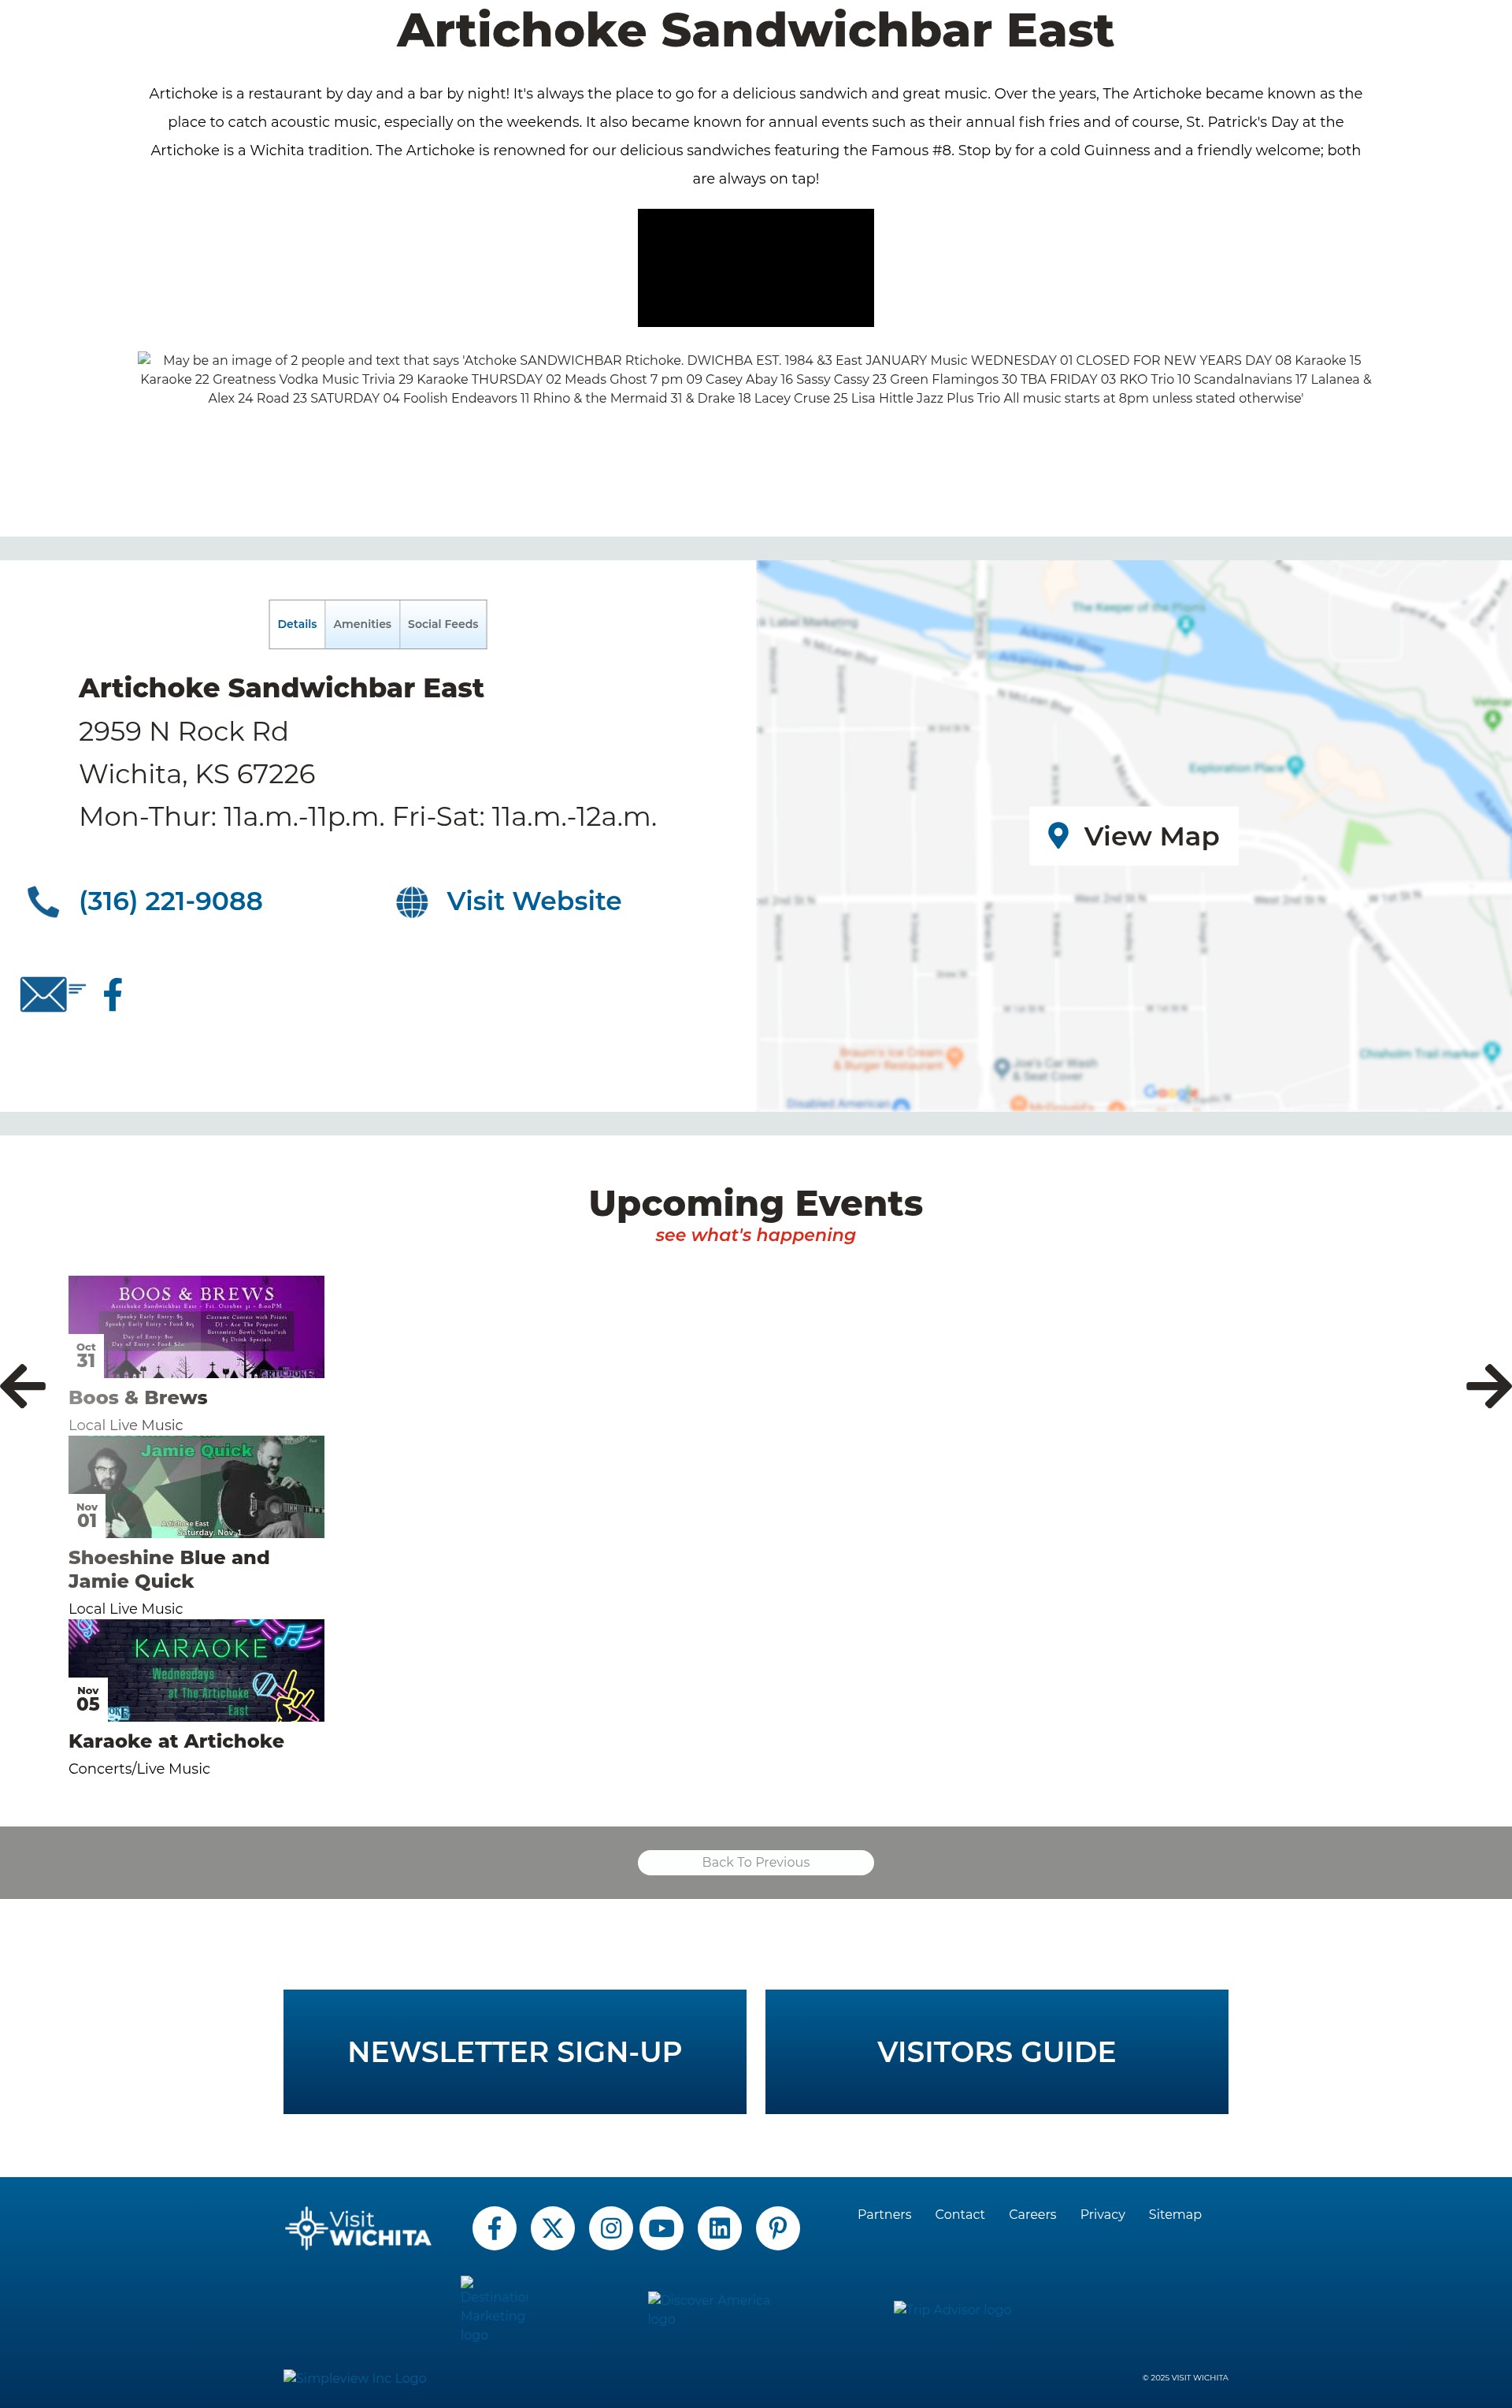Open the Facebook icon under contact details
The width and height of the screenshot is (1512, 2408).
[x=113, y=994]
